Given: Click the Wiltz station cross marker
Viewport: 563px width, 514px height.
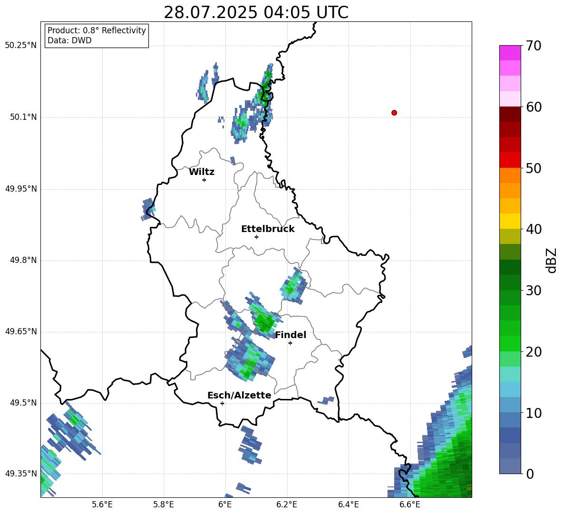Looking at the screenshot, I should [x=204, y=180].
